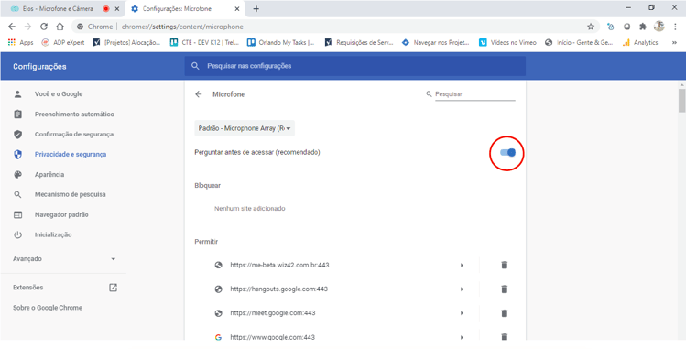Screen dimensions: 686x349
Task: Select Privacidade e segurança in sidebar
Action: 71,155
